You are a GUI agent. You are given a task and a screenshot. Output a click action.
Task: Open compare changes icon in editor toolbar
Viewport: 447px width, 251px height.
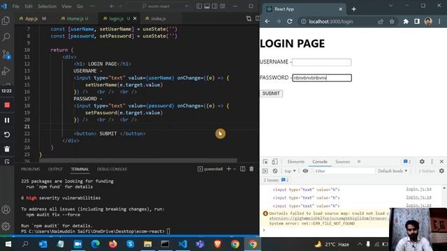click(x=249, y=19)
